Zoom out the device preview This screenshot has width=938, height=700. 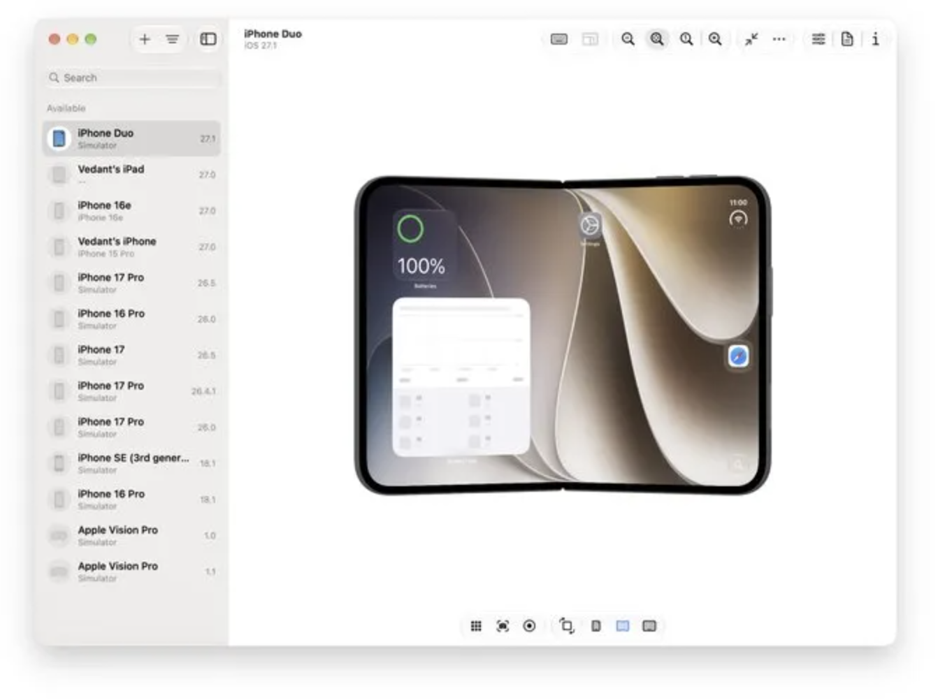coord(628,39)
